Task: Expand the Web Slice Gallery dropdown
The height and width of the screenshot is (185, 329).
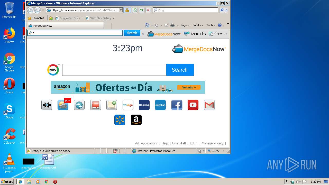Action: click(x=113, y=18)
